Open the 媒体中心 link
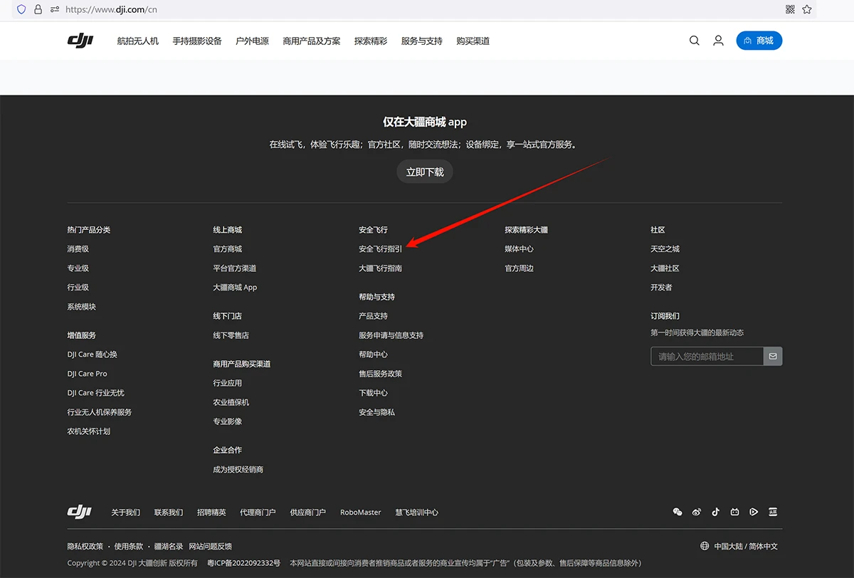 520,249
